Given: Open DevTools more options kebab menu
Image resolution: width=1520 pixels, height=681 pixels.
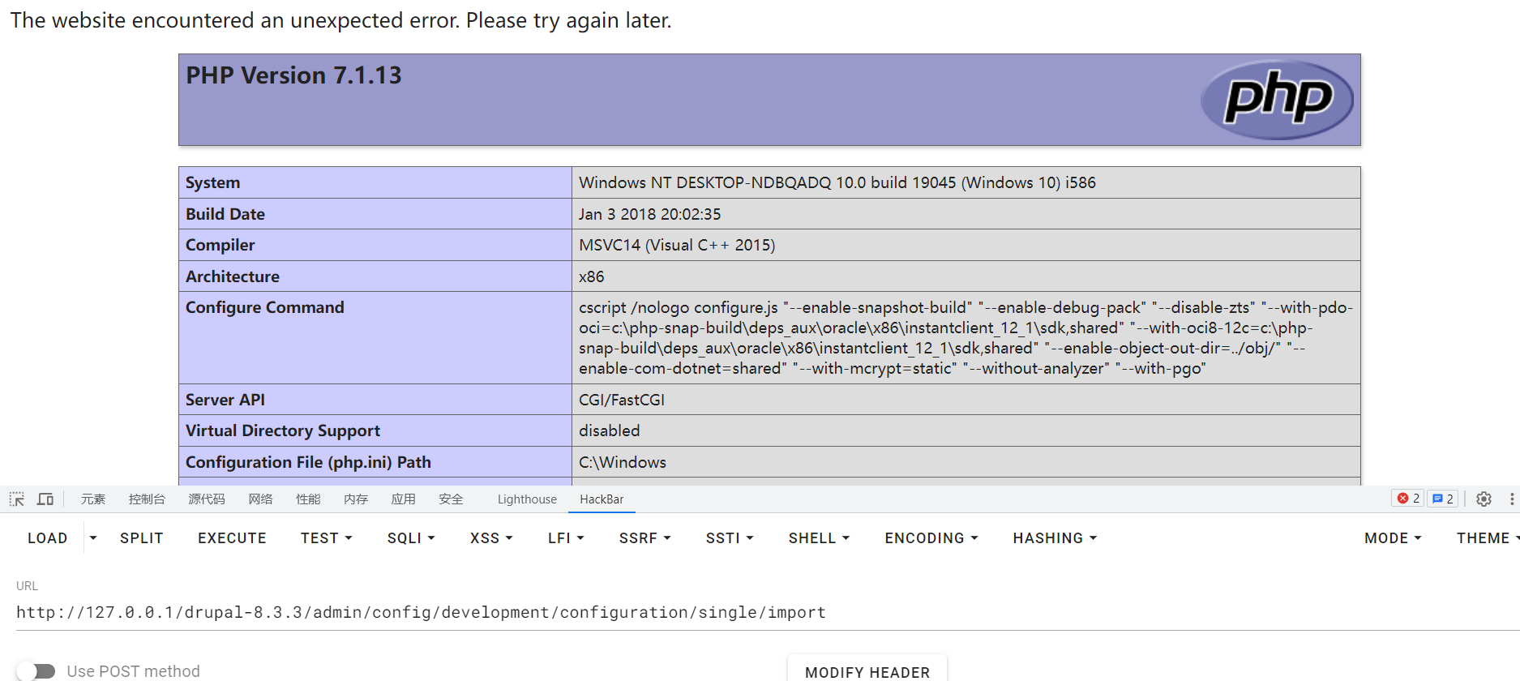Looking at the screenshot, I should pyautogui.click(x=1512, y=499).
